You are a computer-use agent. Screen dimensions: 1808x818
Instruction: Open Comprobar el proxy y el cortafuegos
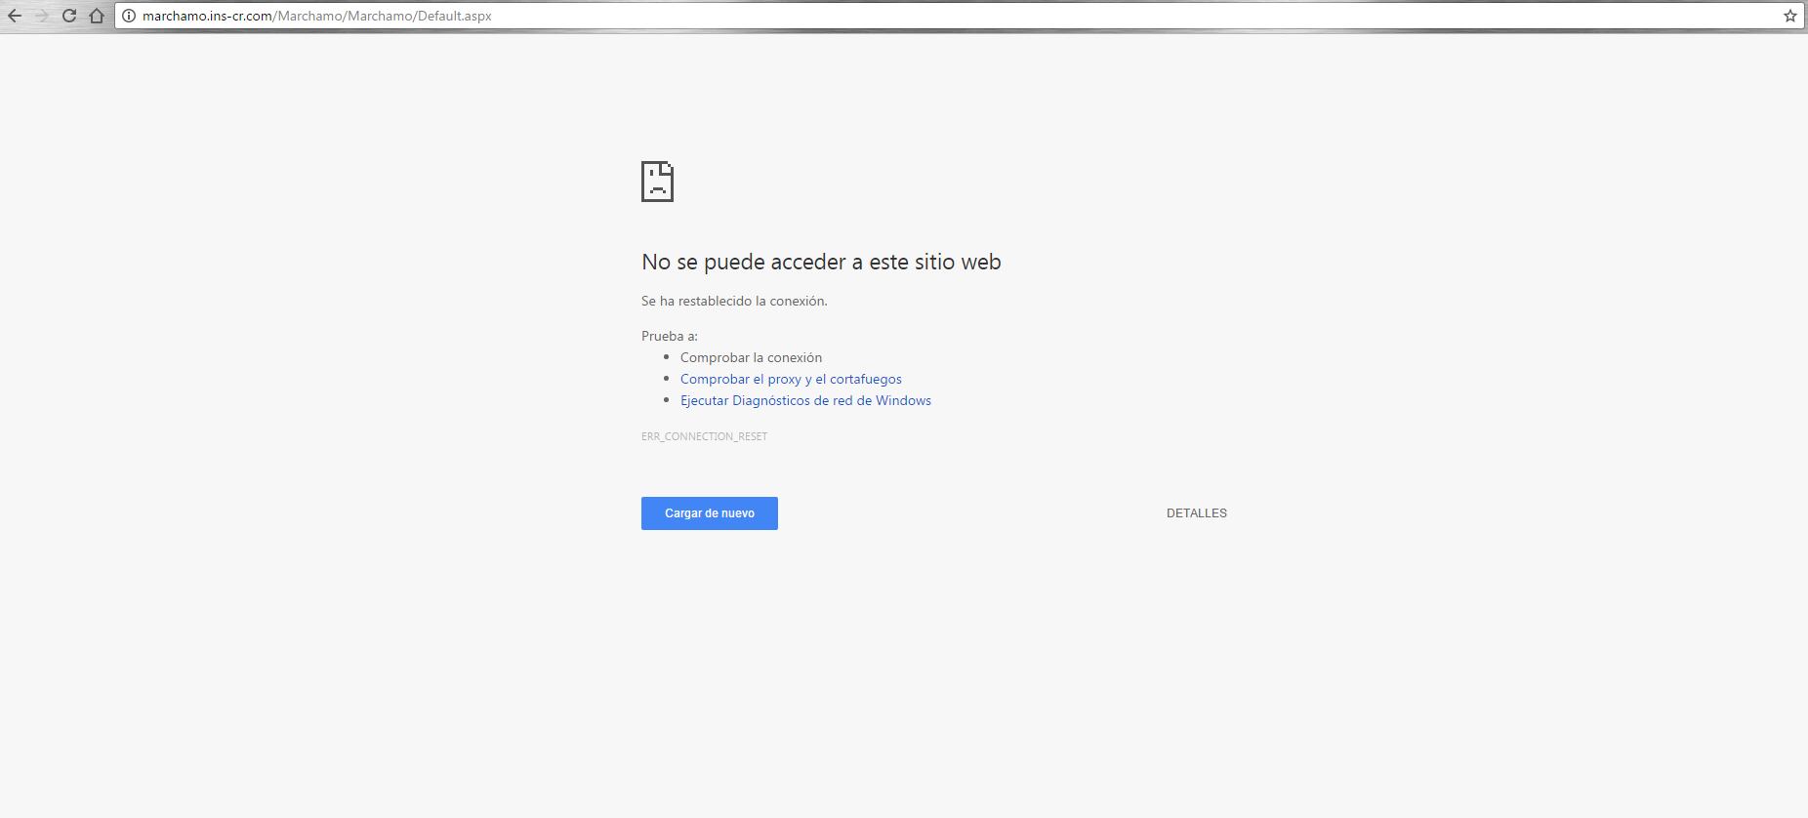coord(791,379)
